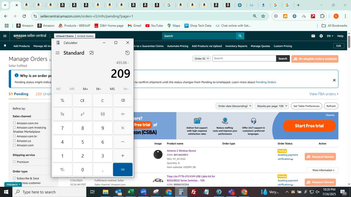This screenshot has height=197, width=351.
Task: Check Amazon.com Invoicing Shadow Marketplace box
Action: 14,127
